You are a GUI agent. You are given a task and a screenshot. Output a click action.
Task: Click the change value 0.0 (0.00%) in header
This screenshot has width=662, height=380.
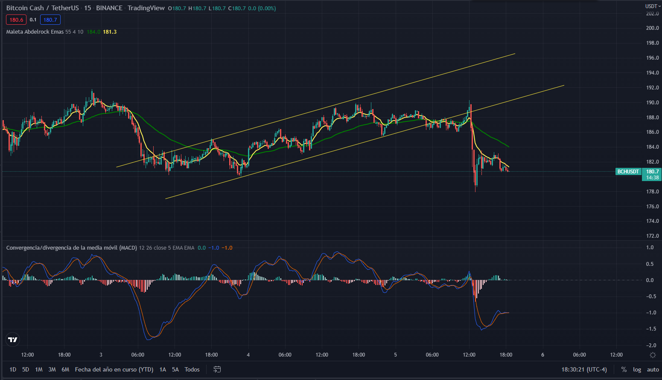263,9
